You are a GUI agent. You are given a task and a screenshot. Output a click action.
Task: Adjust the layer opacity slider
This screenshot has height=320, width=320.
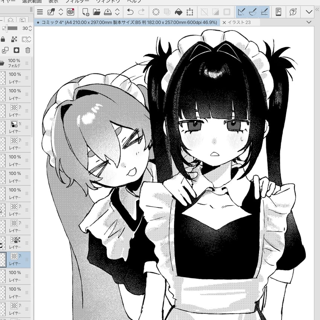[x=10, y=28]
